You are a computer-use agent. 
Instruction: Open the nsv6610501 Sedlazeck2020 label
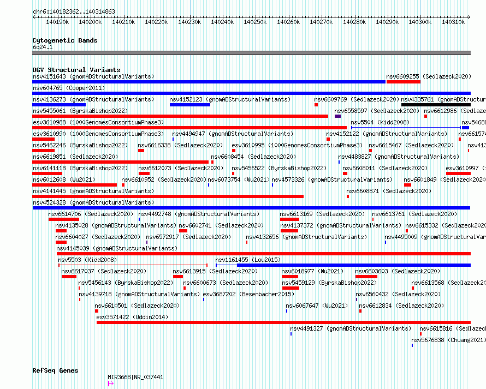coord(137,306)
